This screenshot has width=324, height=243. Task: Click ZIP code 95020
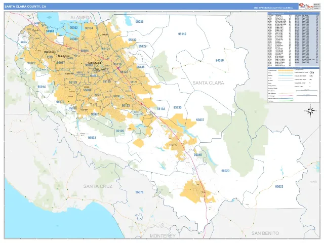point(225,171)
